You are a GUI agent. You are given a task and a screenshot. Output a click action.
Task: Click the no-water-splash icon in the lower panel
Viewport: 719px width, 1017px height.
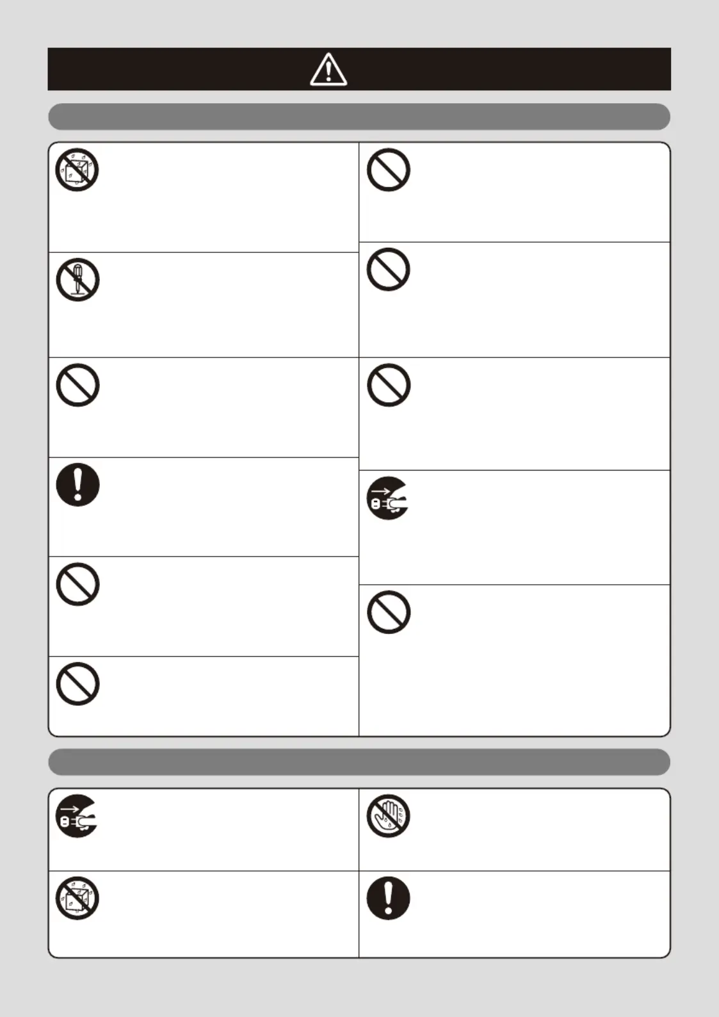[x=77, y=899]
